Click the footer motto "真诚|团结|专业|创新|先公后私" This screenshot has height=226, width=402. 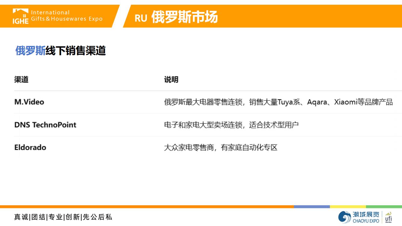click(63, 217)
